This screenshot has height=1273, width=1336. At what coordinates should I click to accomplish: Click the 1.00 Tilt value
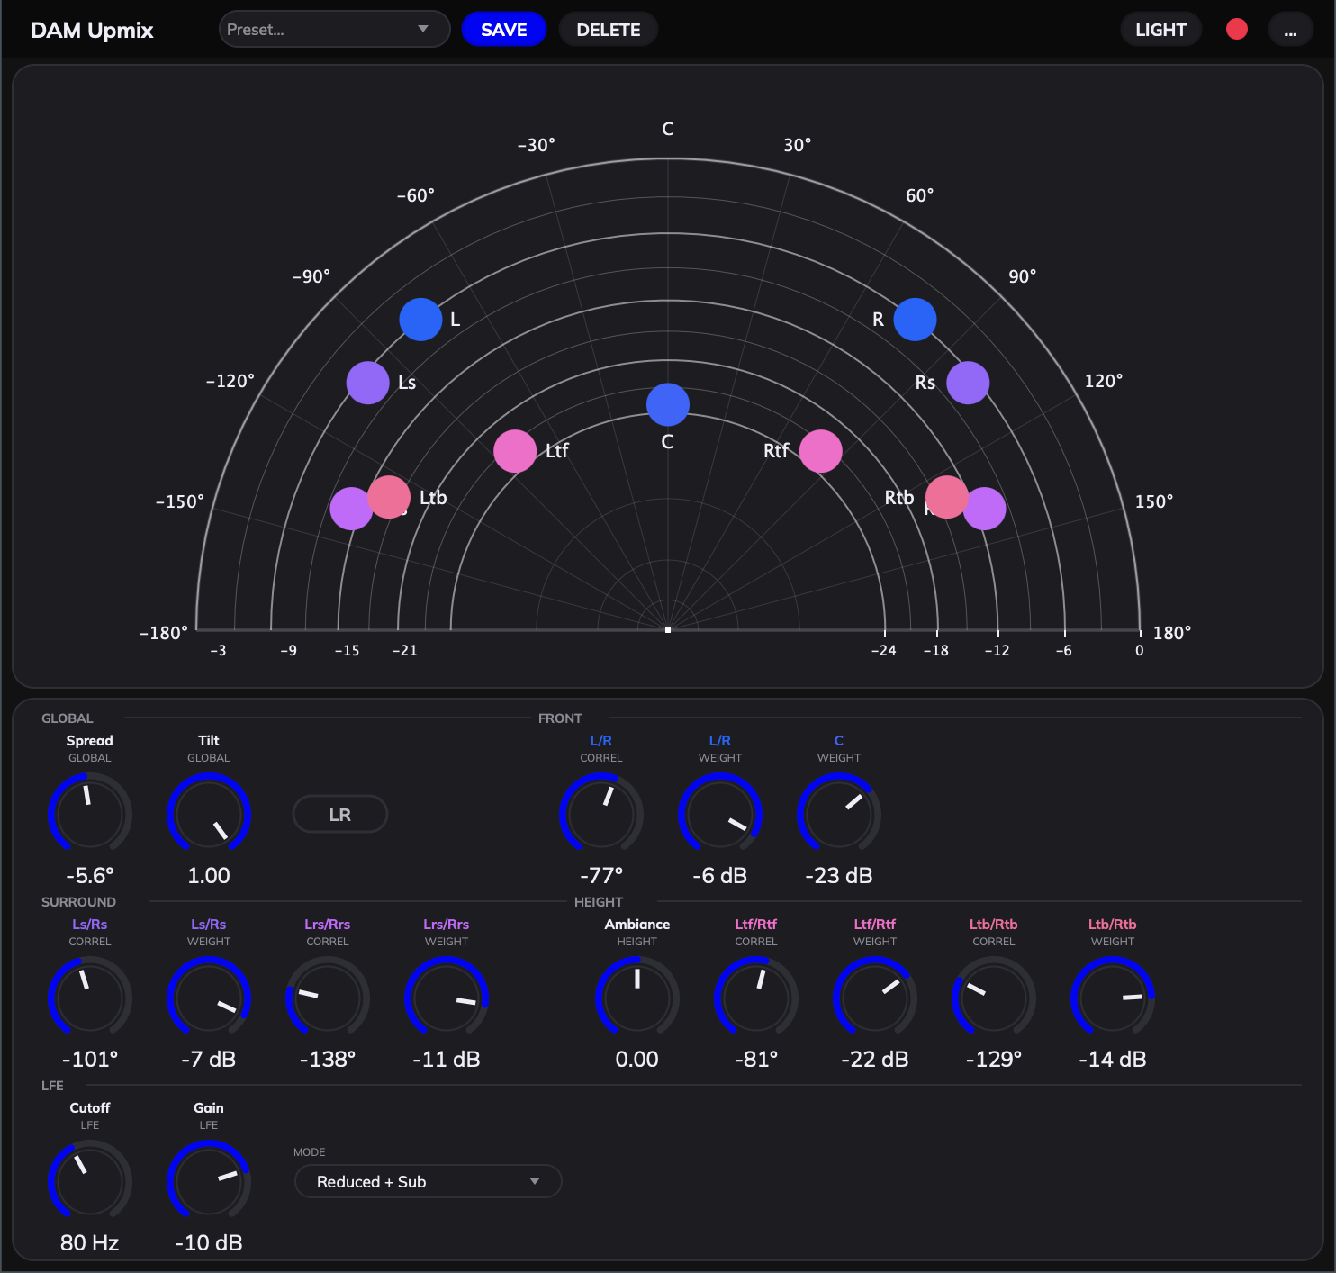(x=209, y=876)
